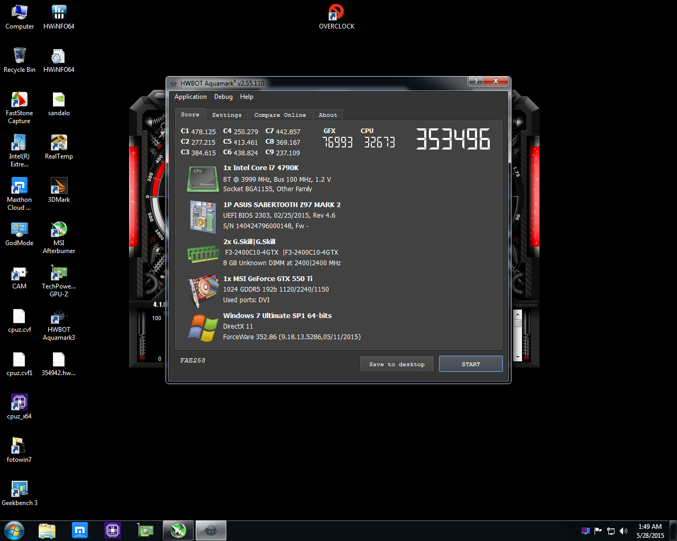Image resolution: width=677 pixels, height=541 pixels.
Task: Open the Debug menu
Action: [x=223, y=97]
